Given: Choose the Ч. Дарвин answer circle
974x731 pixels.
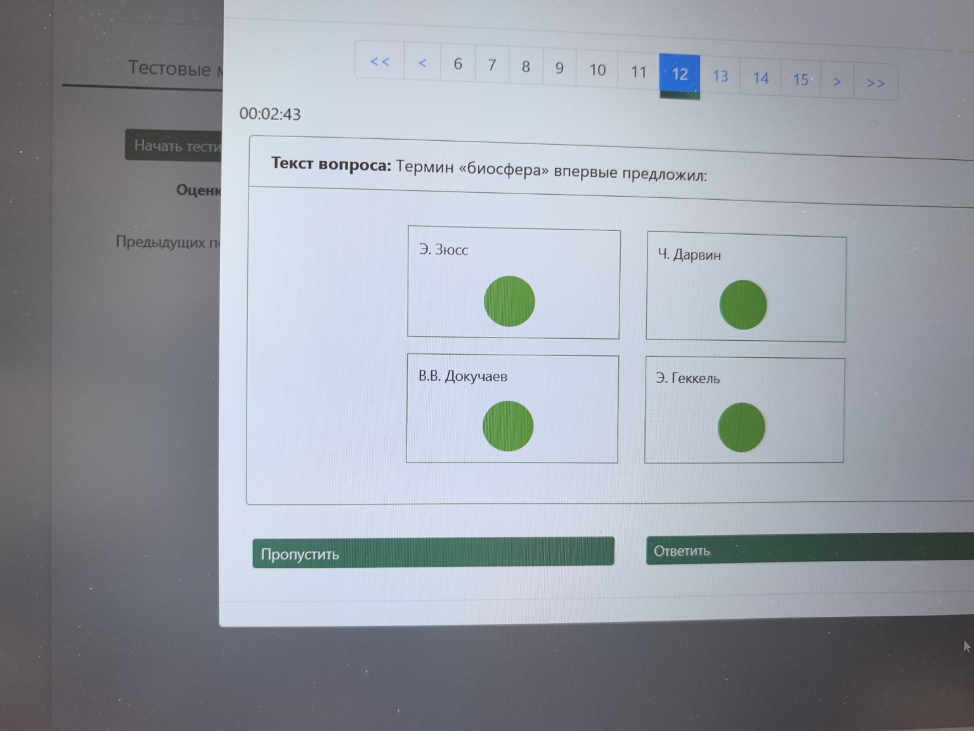Looking at the screenshot, I should 743,305.
